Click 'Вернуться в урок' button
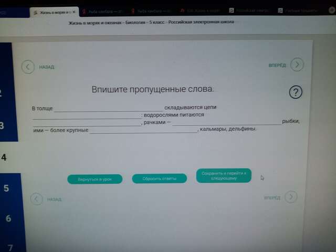Image resolution: width=336 pixels, height=252 pixels. click(x=95, y=179)
